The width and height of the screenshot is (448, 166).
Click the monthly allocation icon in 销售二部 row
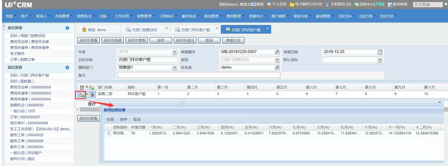[x=82, y=94]
